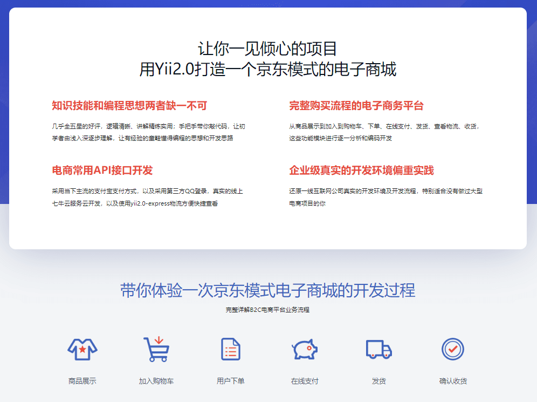Click the main title 让你一见倾心的项目
Image resolution: width=537 pixels, height=402 pixels.
tap(268, 49)
